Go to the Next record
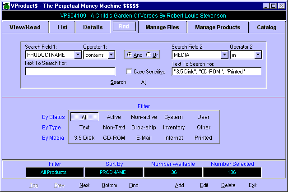The image size is (288, 192). click(x=84, y=185)
